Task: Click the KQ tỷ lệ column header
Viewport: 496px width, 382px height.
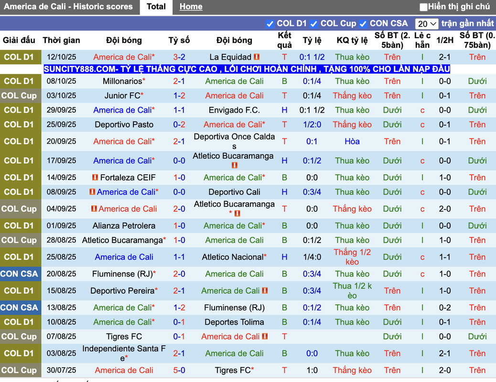Action: pos(352,41)
